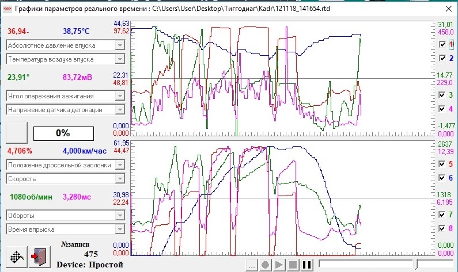The height and width of the screenshot is (272, 458).
Task: Disable graph channel 6 checkbox
Action: [x=442, y=178]
